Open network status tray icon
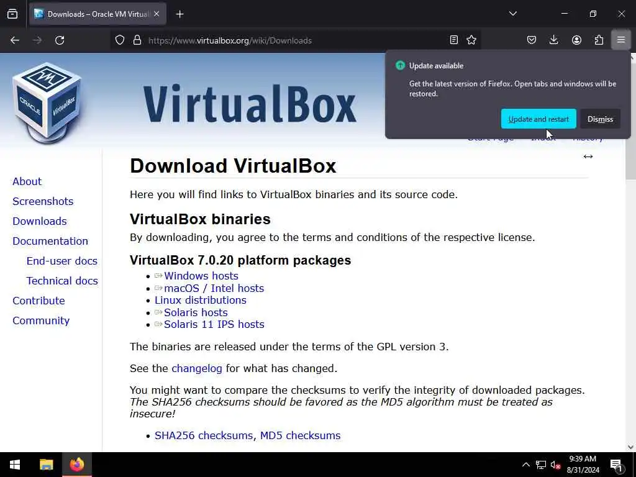Viewport: 636px width, 477px height. tap(541, 465)
